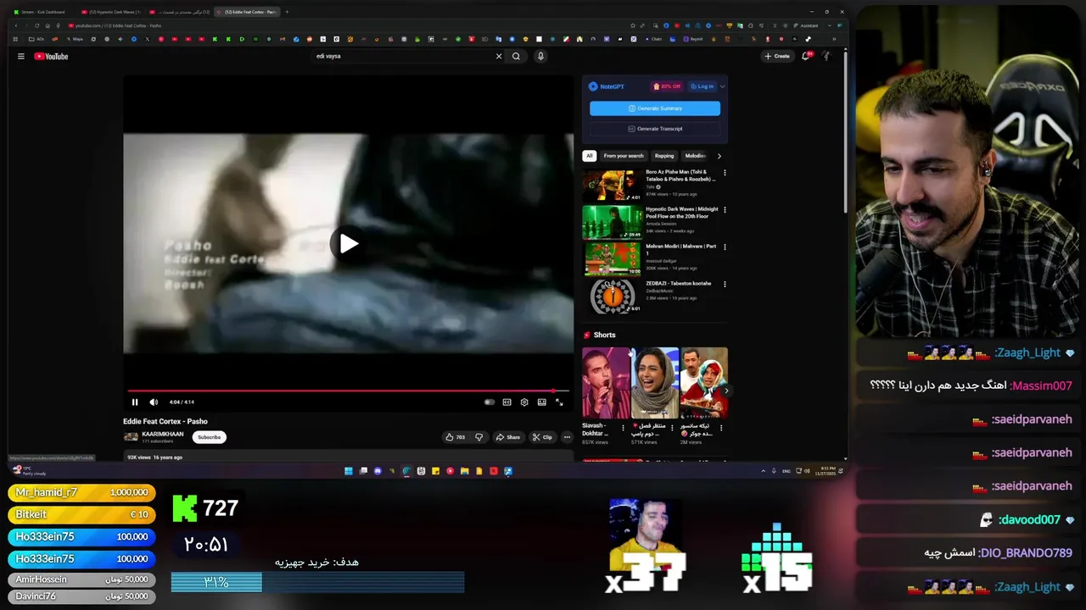Log in to NoteGPT
The image size is (1086, 610).
[703, 86]
